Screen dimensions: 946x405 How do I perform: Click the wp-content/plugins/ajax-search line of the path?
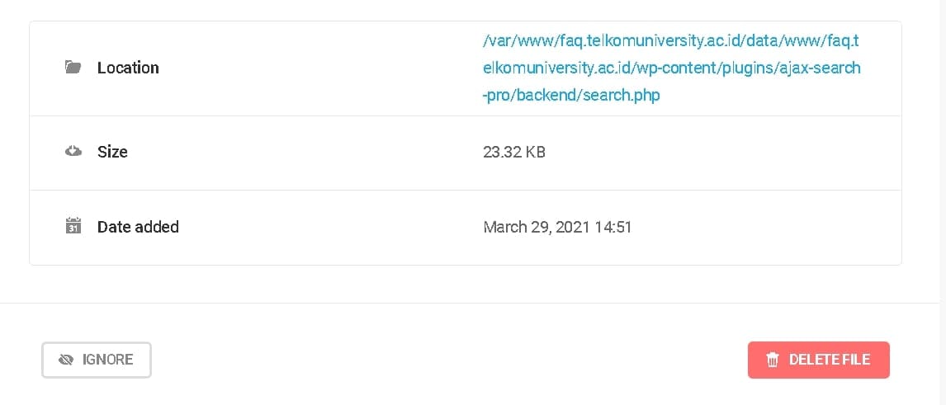click(x=671, y=68)
